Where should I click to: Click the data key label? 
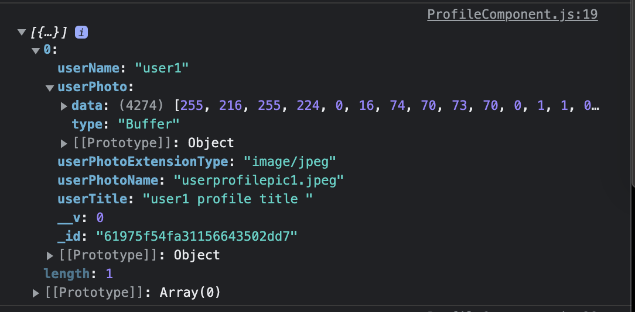87,106
